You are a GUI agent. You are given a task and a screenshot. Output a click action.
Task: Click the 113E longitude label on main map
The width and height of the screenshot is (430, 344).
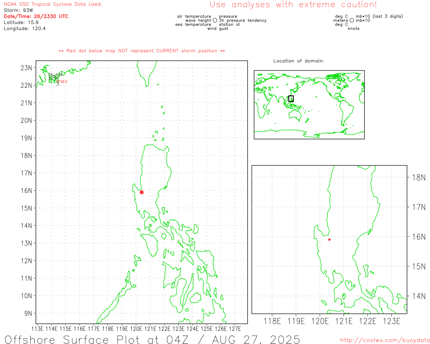coord(37,329)
